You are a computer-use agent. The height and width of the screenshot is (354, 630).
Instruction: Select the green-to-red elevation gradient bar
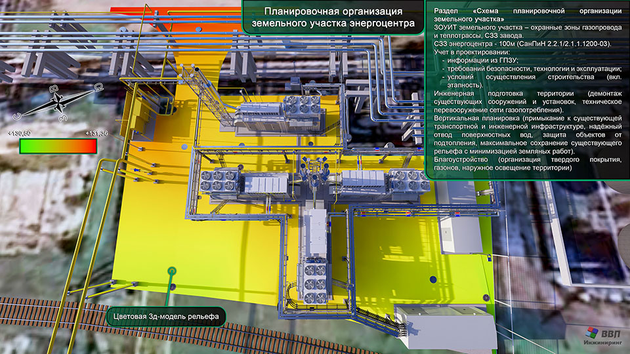point(58,146)
